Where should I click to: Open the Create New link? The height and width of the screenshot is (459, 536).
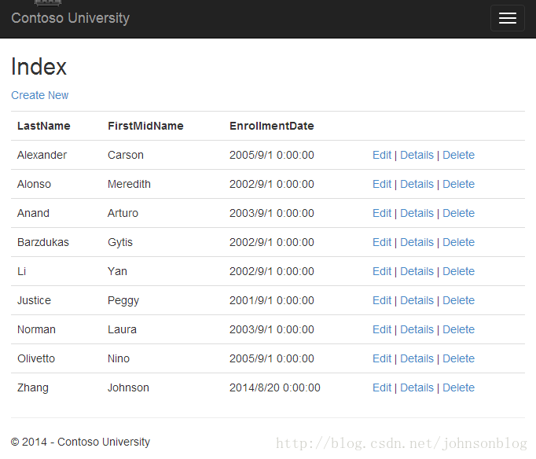(x=39, y=95)
